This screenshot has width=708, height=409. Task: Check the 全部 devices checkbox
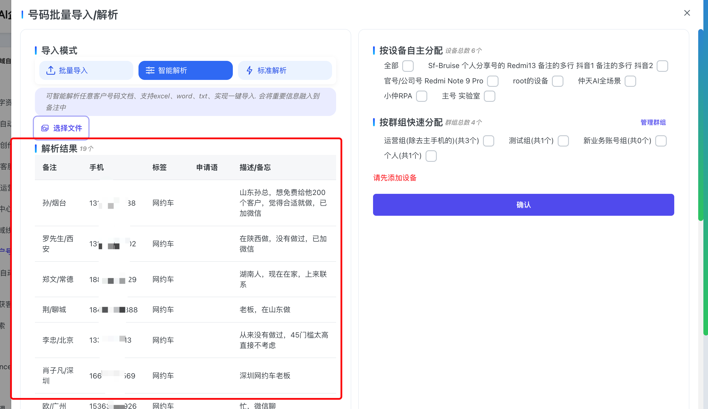(408, 66)
